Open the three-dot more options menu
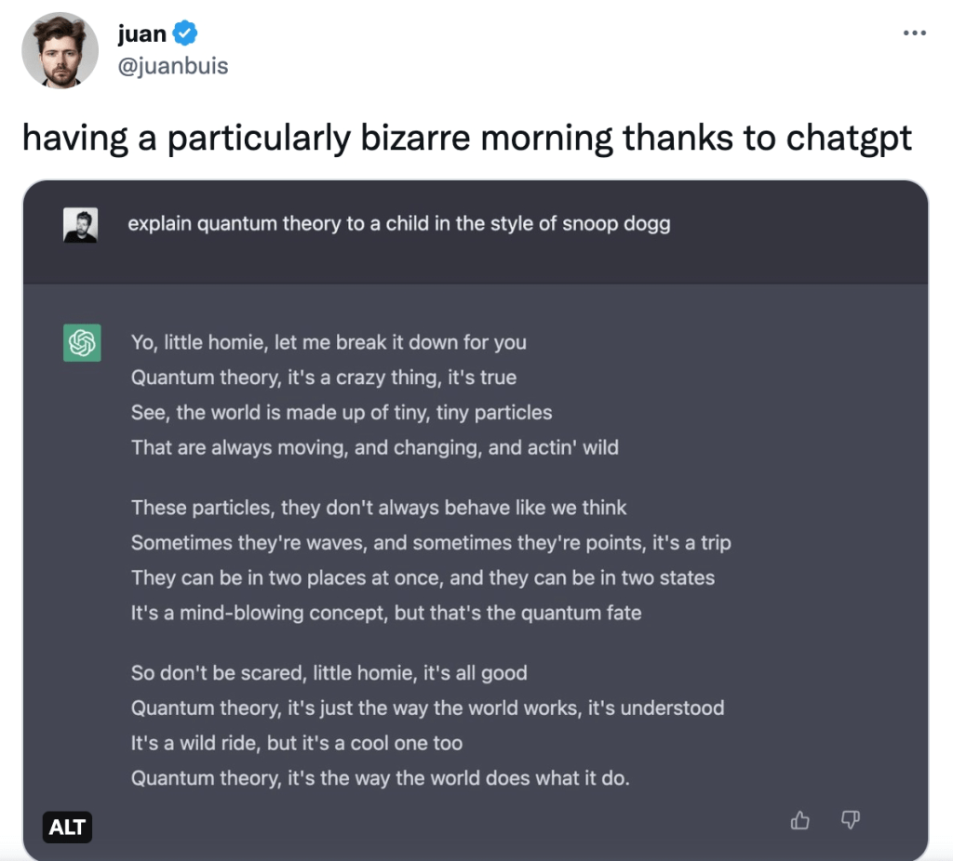953x861 pixels. tap(915, 33)
